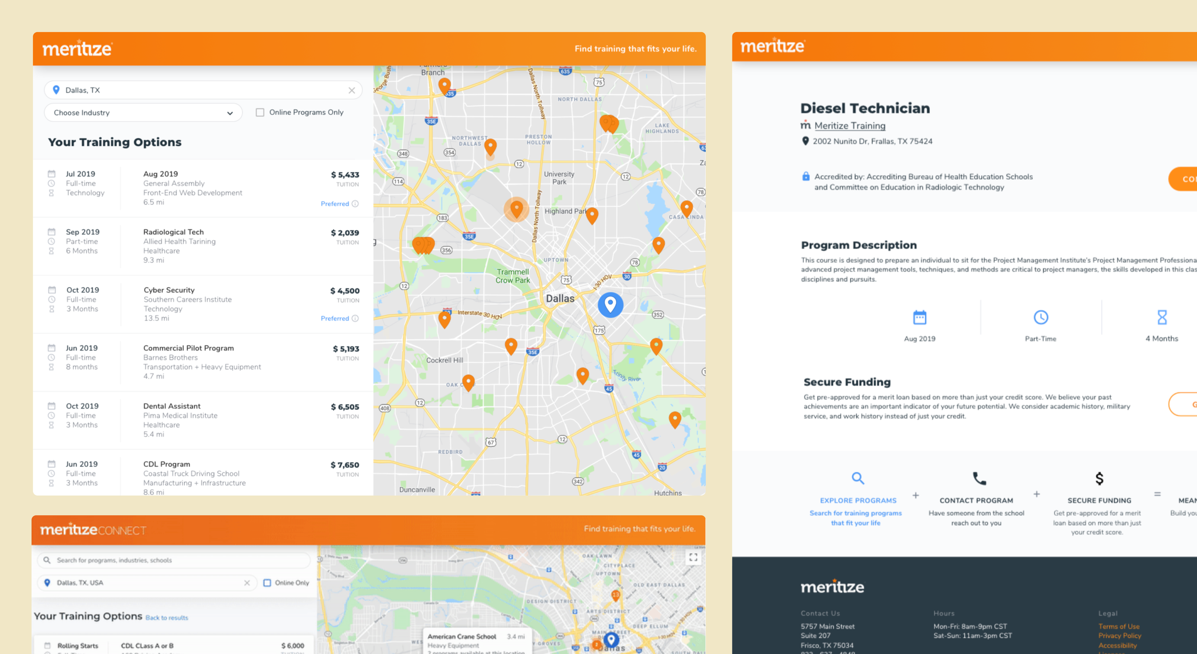Open the Choose Industry dropdown

(x=143, y=113)
